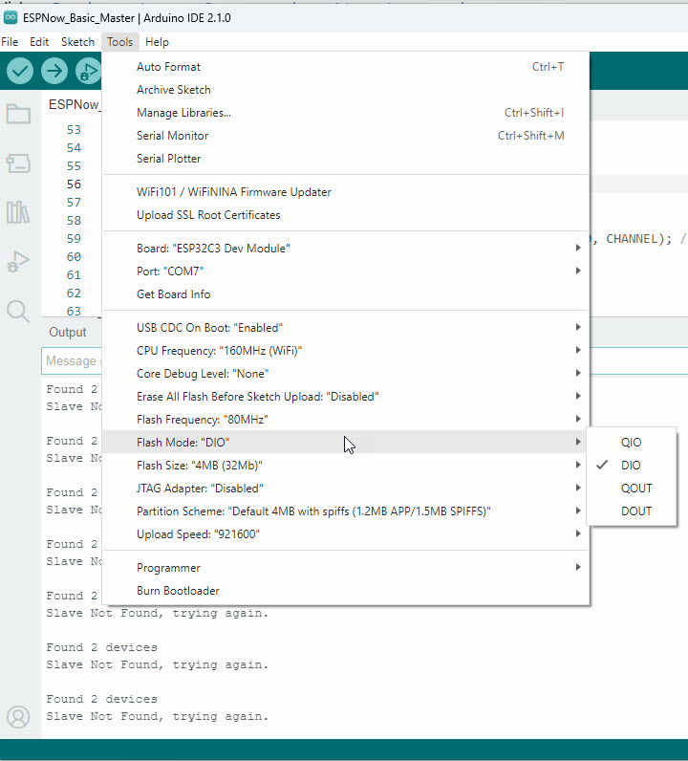
Task: Open the Debug sidebar panel icon
Action: point(18,262)
